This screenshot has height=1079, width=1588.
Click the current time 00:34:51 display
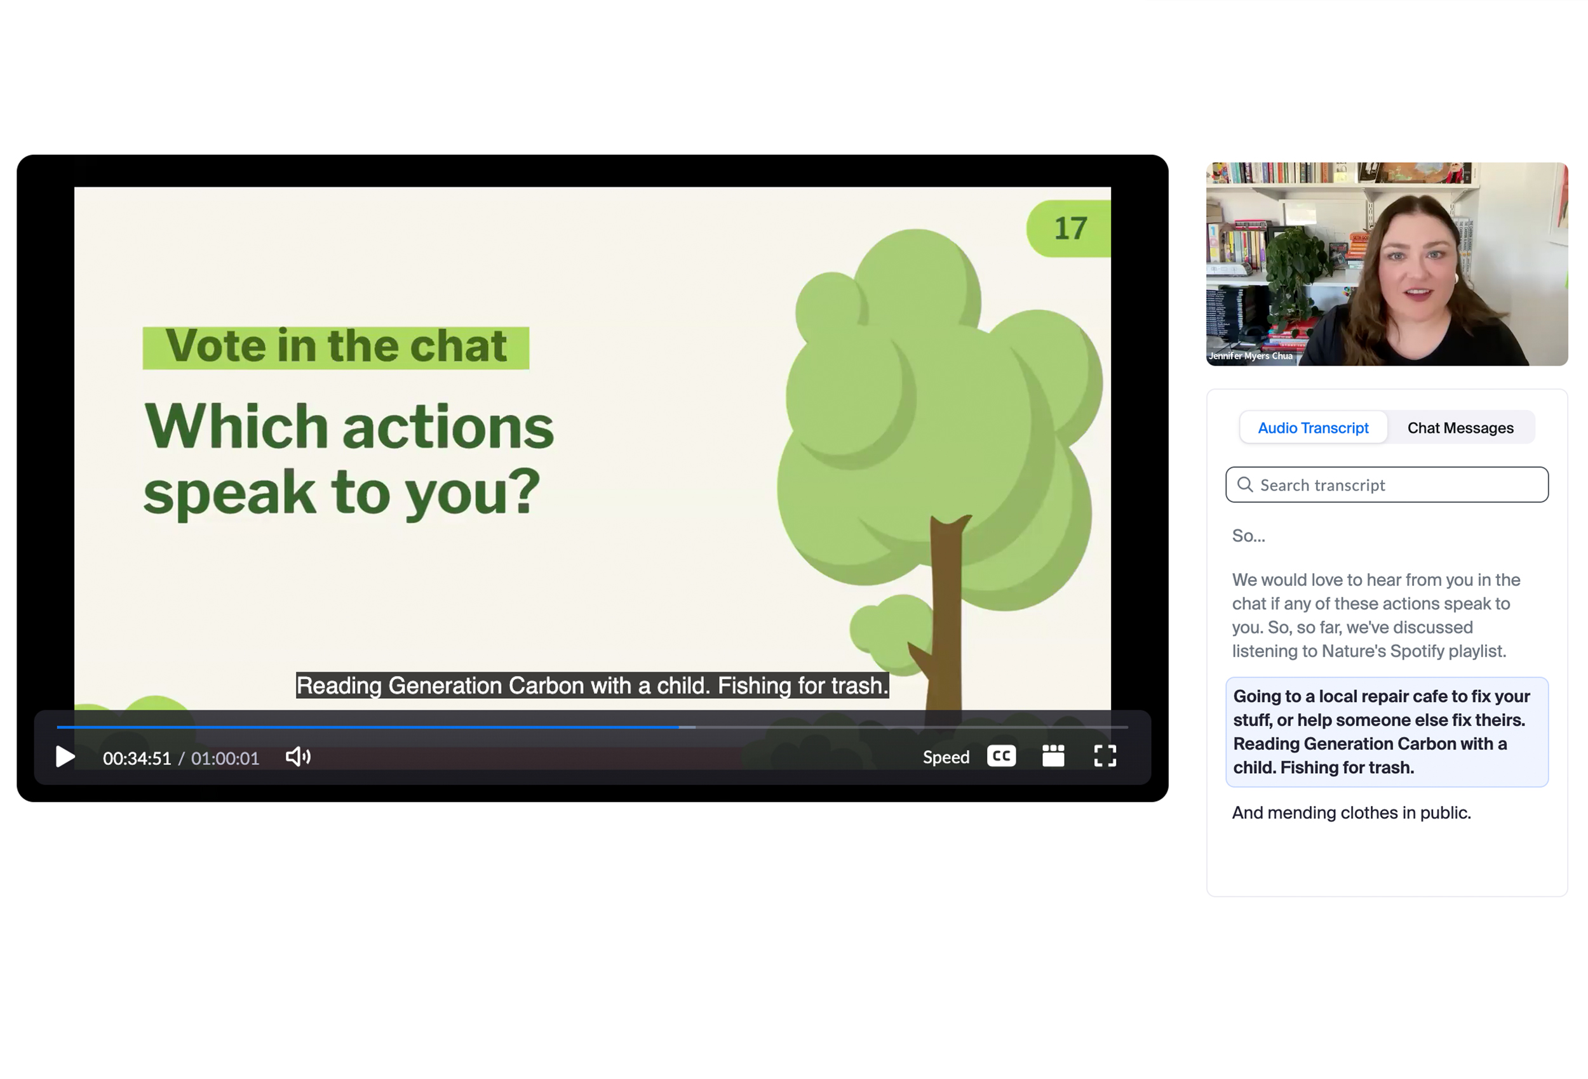pyautogui.click(x=137, y=758)
